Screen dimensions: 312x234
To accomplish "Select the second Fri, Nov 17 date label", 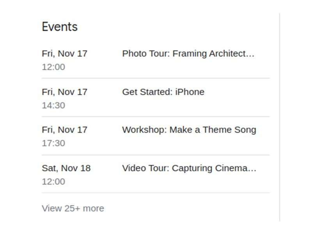I will click(x=66, y=92).
